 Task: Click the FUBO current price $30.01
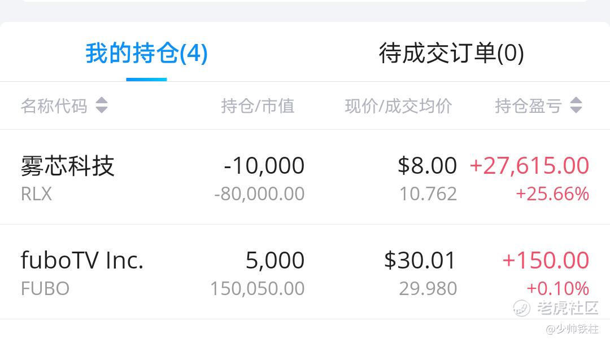[420, 260]
